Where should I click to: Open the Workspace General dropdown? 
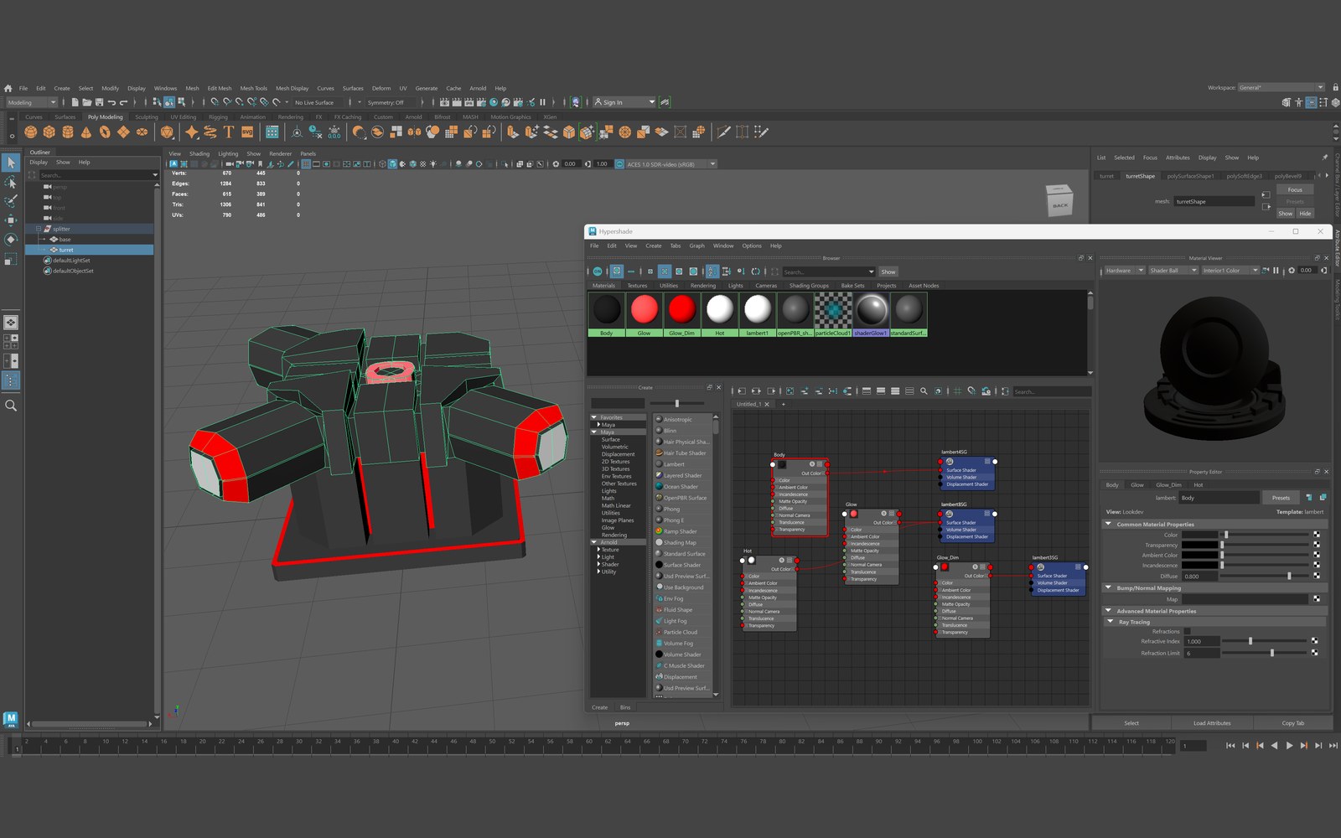tap(1281, 87)
